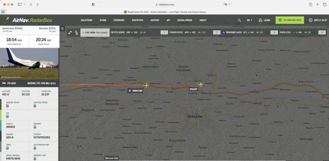Screen dimensions: 329x161
Task: Click the RAF roundel icon beside RRR4580 label
Action: [x=130, y=91]
